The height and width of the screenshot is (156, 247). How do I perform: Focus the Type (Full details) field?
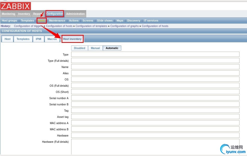(x=155, y=60)
